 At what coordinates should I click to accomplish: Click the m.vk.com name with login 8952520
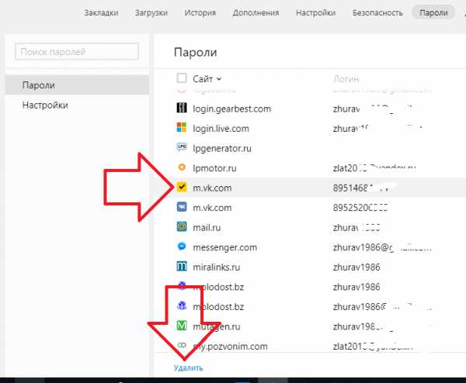coord(212,208)
